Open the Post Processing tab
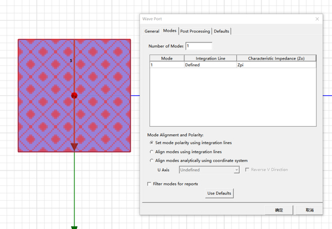Viewport: 332px width, 229px height. click(x=195, y=31)
